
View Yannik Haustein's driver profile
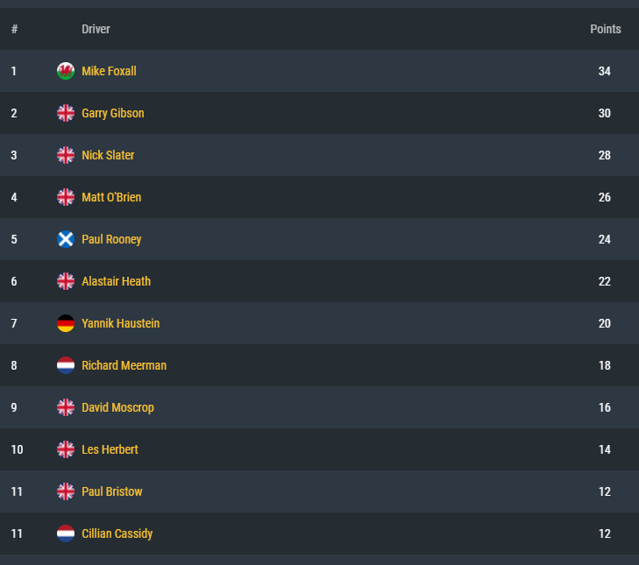pyautogui.click(x=121, y=323)
